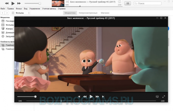Open the Фильм menu
173x111 pixels.
pyautogui.click(x=19, y=9)
